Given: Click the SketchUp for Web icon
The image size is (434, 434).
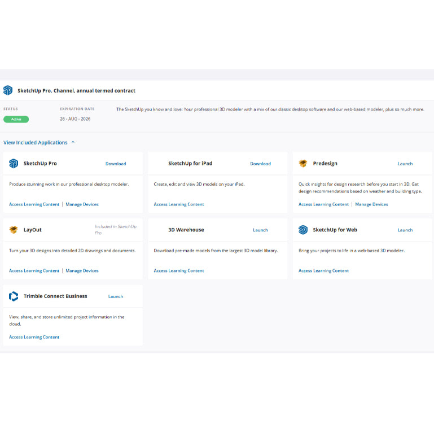Looking at the screenshot, I should click(x=303, y=230).
